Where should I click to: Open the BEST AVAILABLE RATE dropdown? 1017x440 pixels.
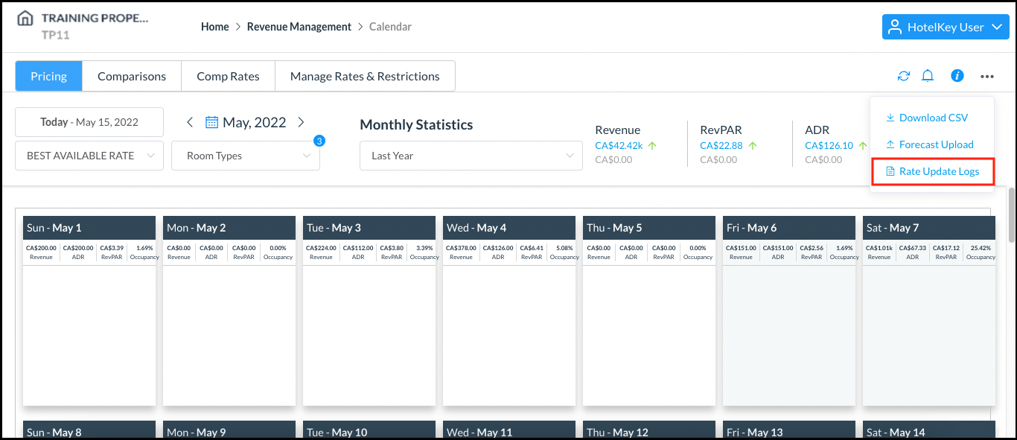click(89, 155)
